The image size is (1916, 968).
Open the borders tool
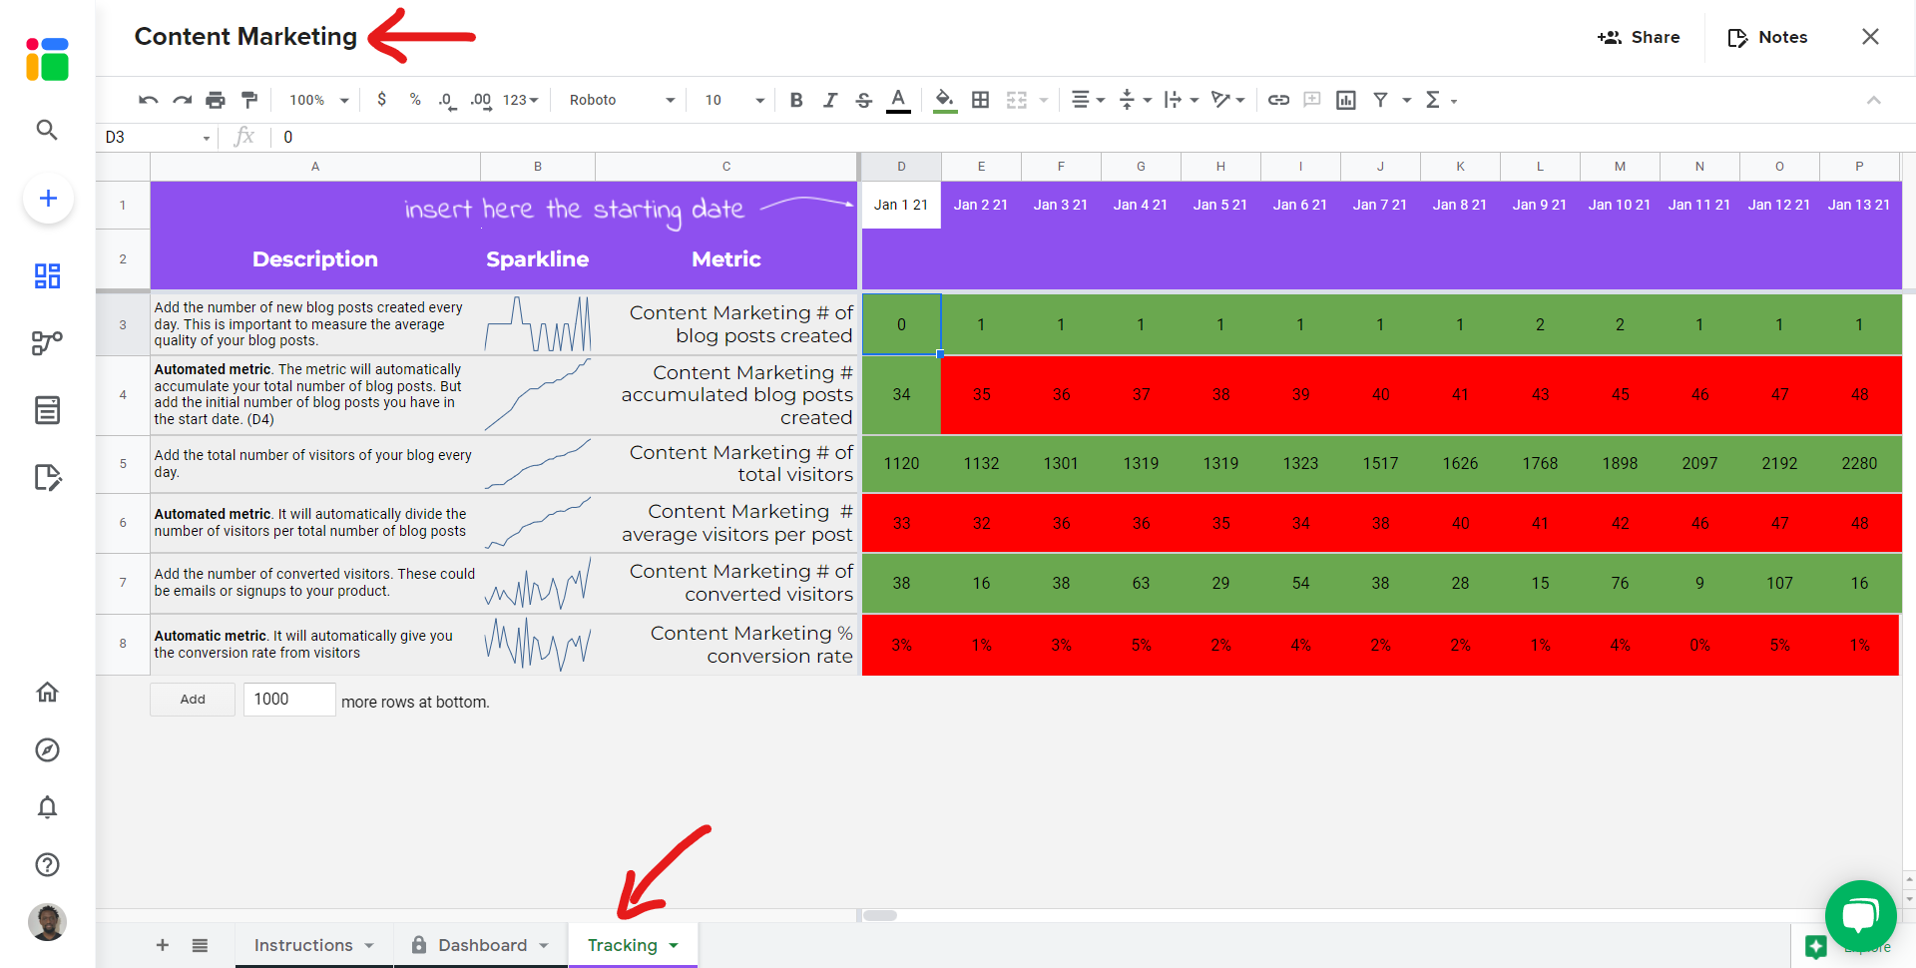pos(981,100)
